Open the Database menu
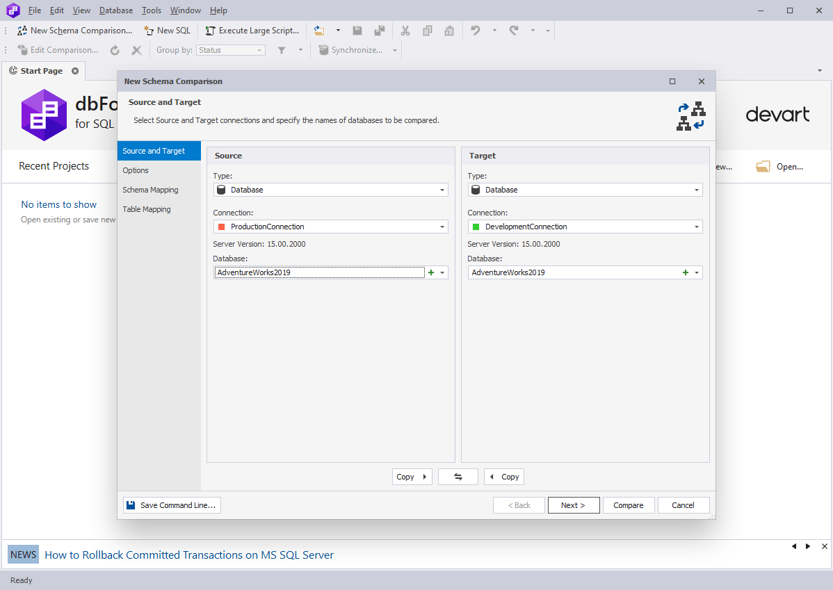This screenshot has height=590, width=833. [x=116, y=10]
